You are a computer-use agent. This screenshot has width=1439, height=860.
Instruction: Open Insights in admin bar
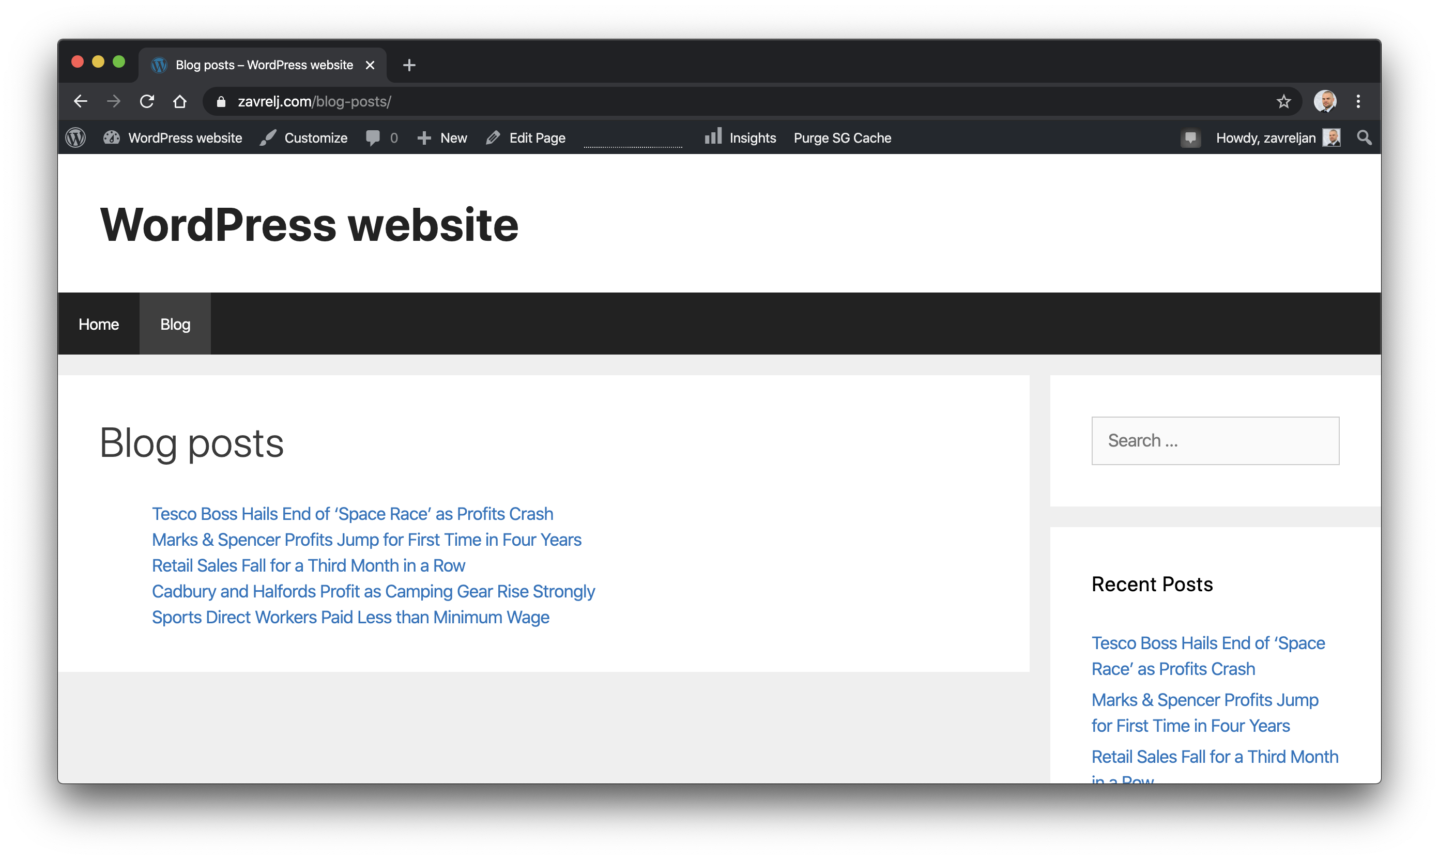click(x=740, y=137)
